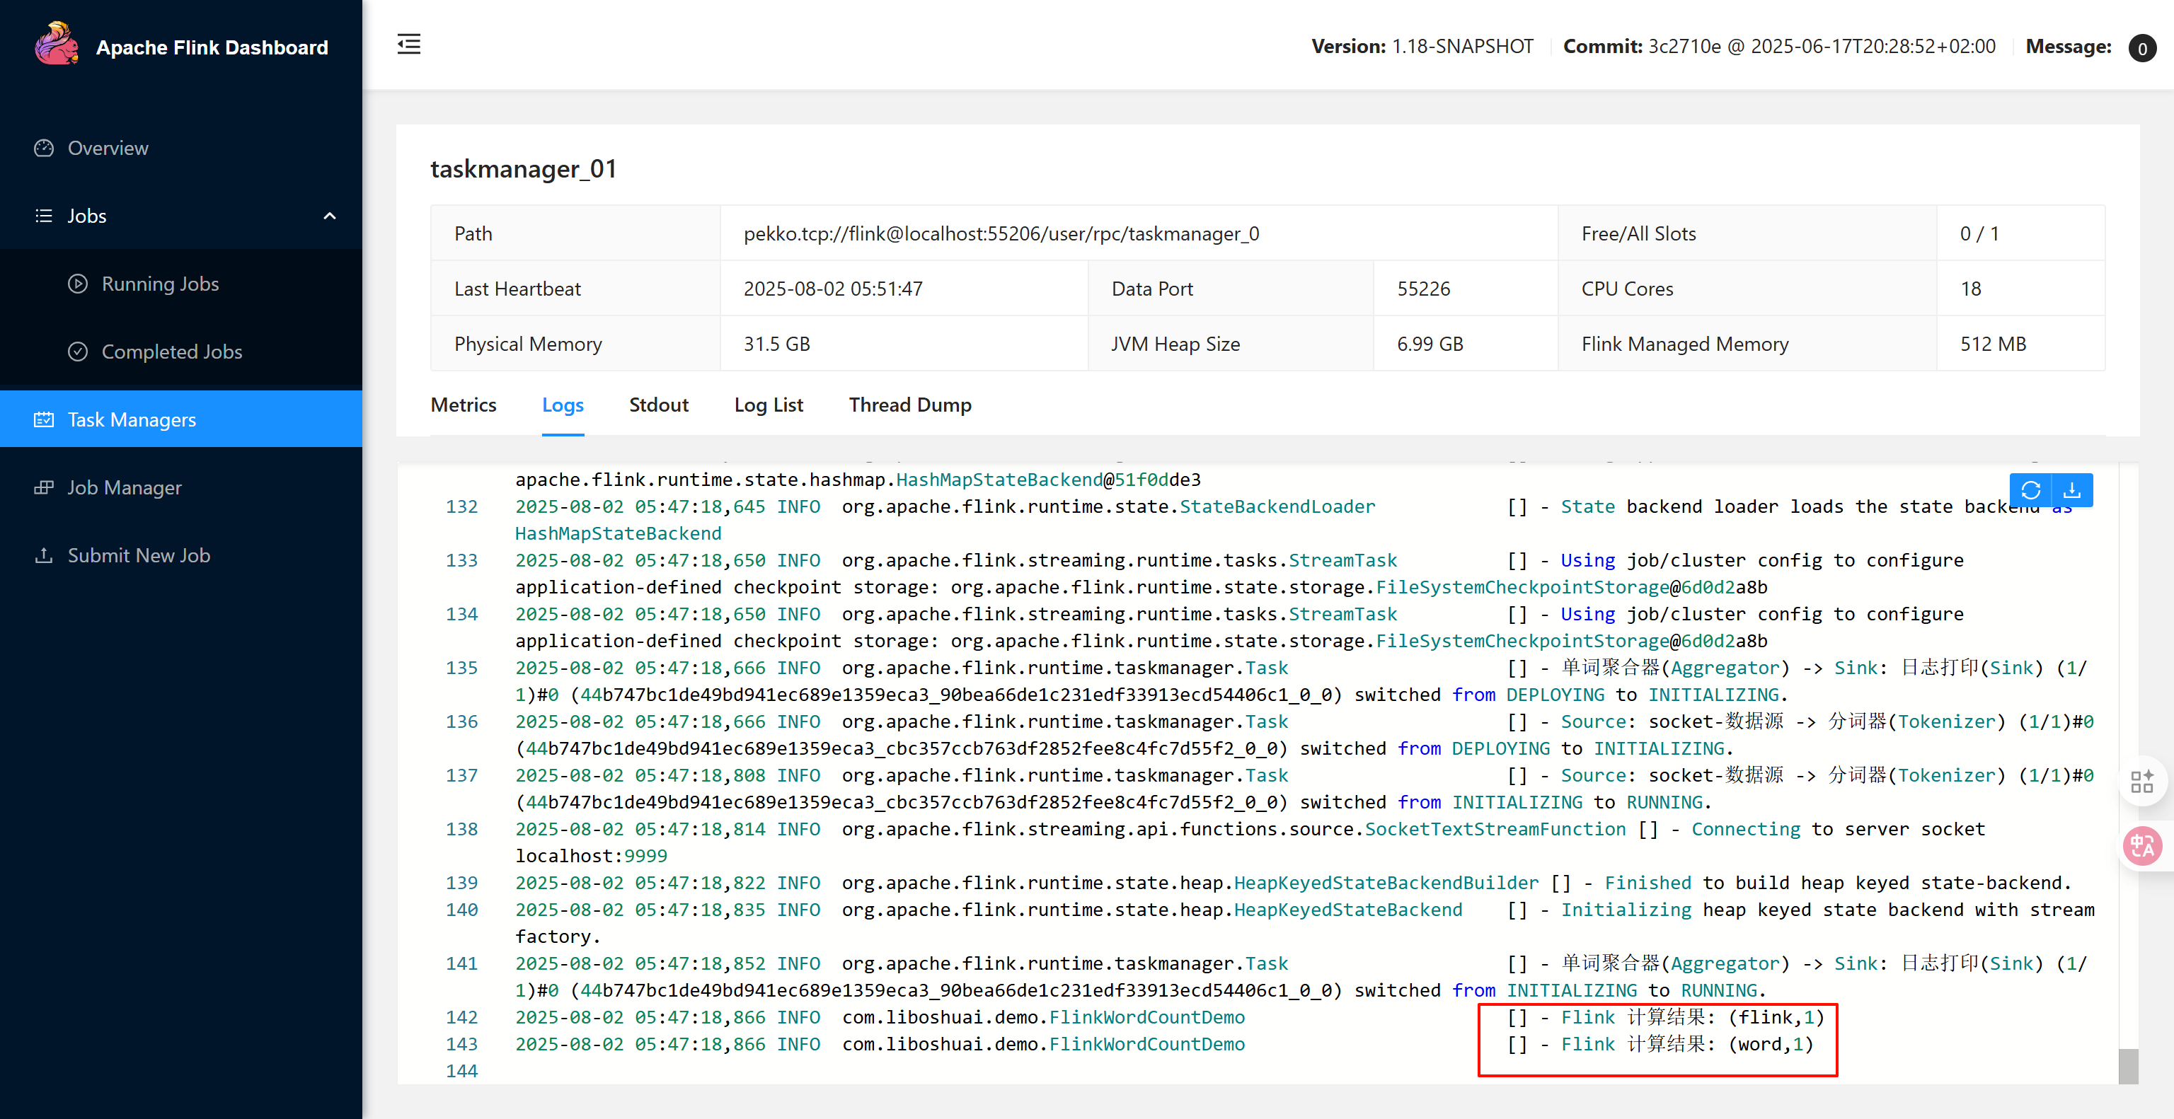2174x1119 pixels.
Task: Collapse the Jobs submenu chevron
Action: (330, 216)
